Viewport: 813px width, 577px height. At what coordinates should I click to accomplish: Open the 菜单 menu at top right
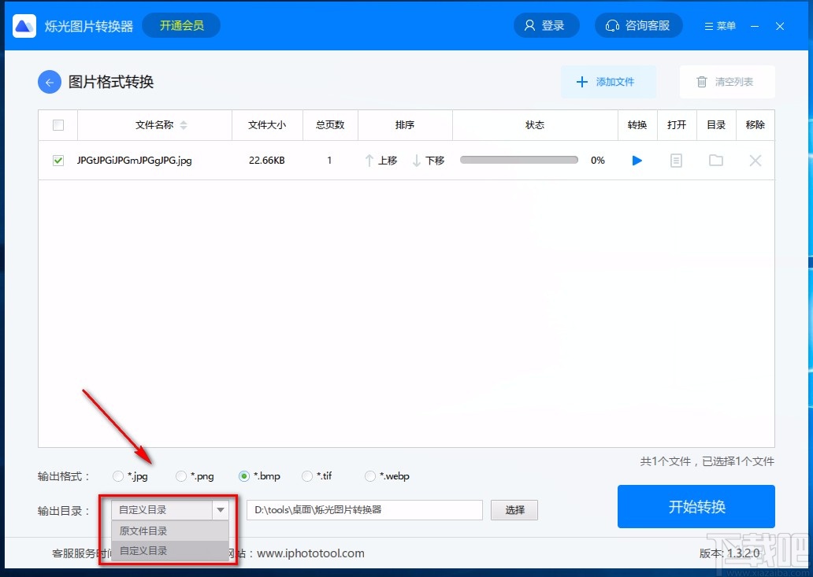click(718, 24)
